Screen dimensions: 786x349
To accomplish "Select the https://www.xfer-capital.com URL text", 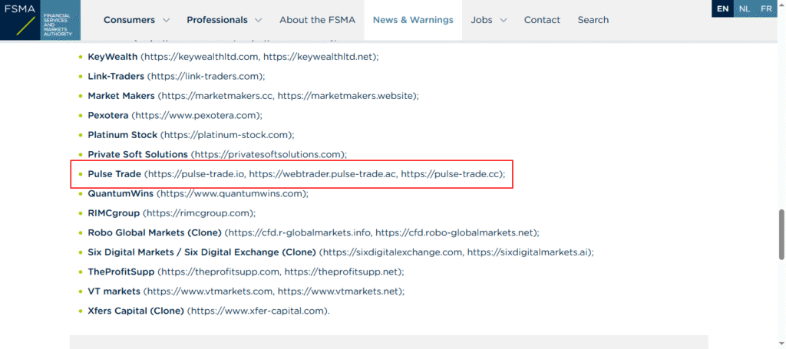I will click(x=258, y=311).
